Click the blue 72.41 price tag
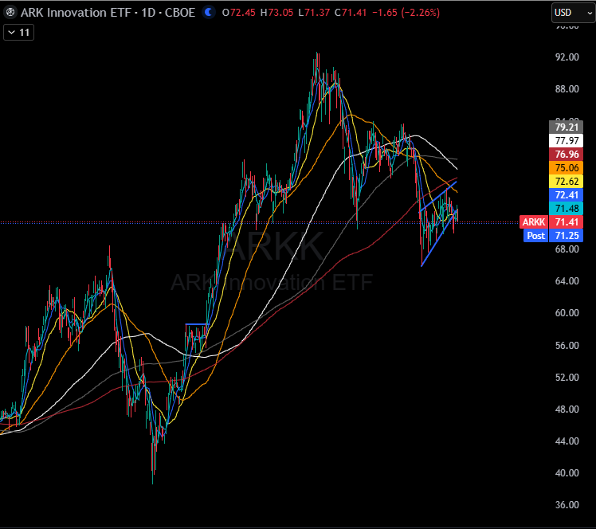The width and height of the screenshot is (596, 529). (x=567, y=195)
